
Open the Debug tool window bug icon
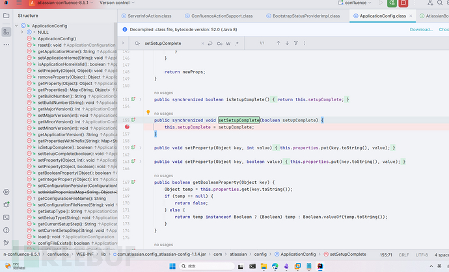click(x=6, y=204)
